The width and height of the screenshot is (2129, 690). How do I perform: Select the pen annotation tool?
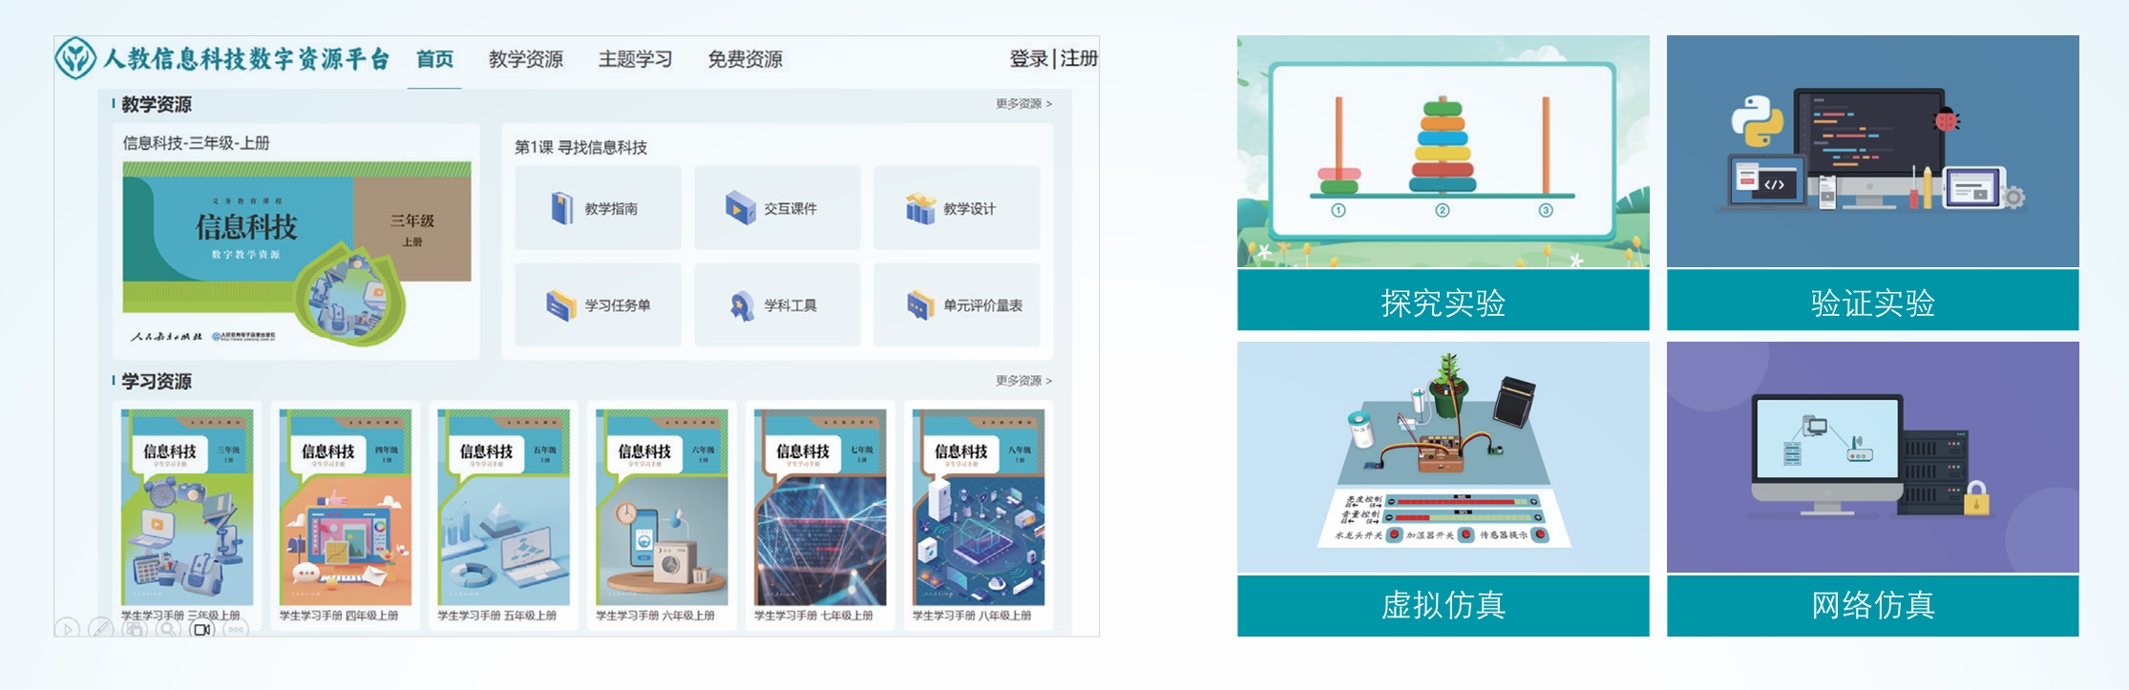[100, 629]
